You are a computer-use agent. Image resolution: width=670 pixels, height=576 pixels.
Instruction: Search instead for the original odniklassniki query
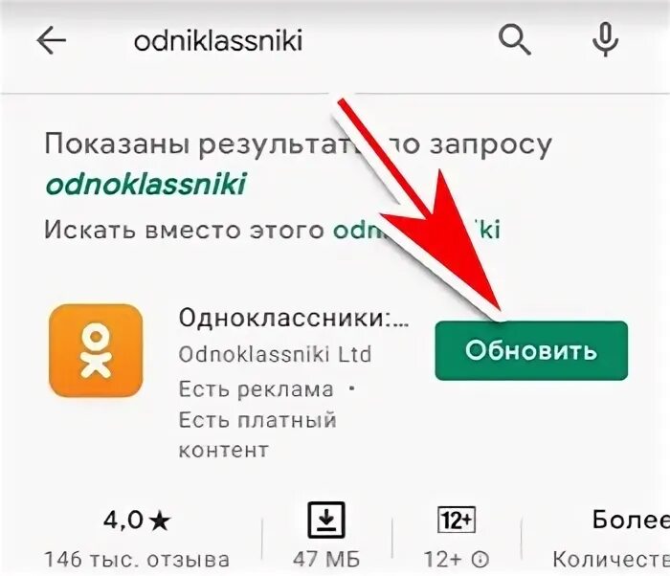(416, 230)
